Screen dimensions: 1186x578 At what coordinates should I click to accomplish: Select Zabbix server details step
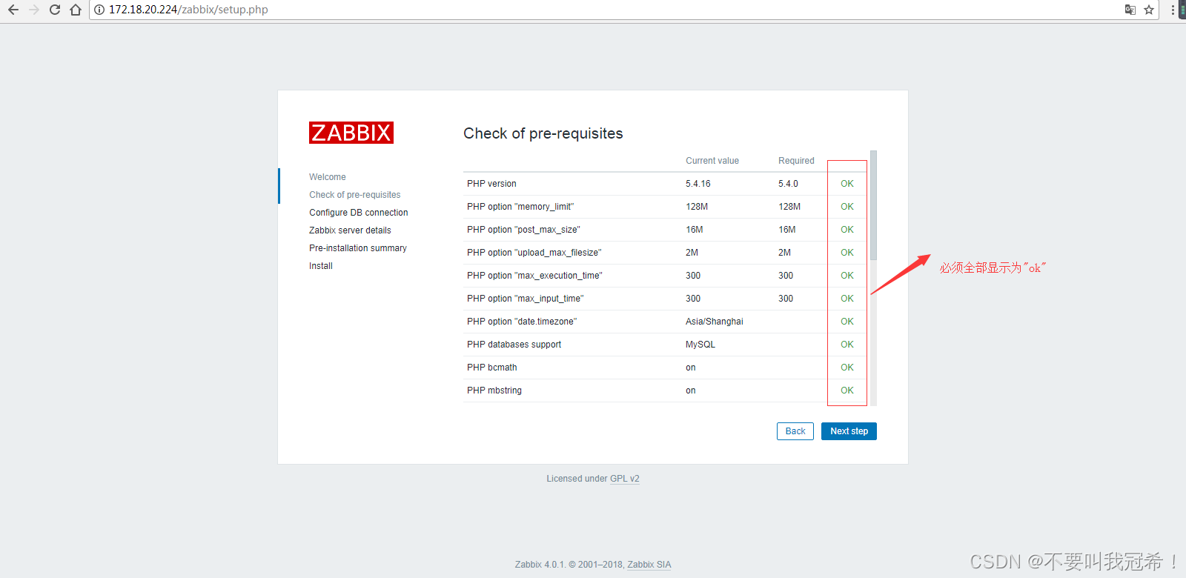coord(350,230)
